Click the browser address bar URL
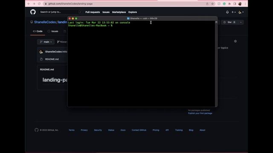Screen dimensions: 273x153 tap(70, 4)
